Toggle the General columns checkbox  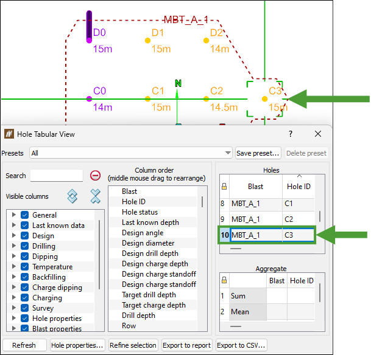pos(24,215)
